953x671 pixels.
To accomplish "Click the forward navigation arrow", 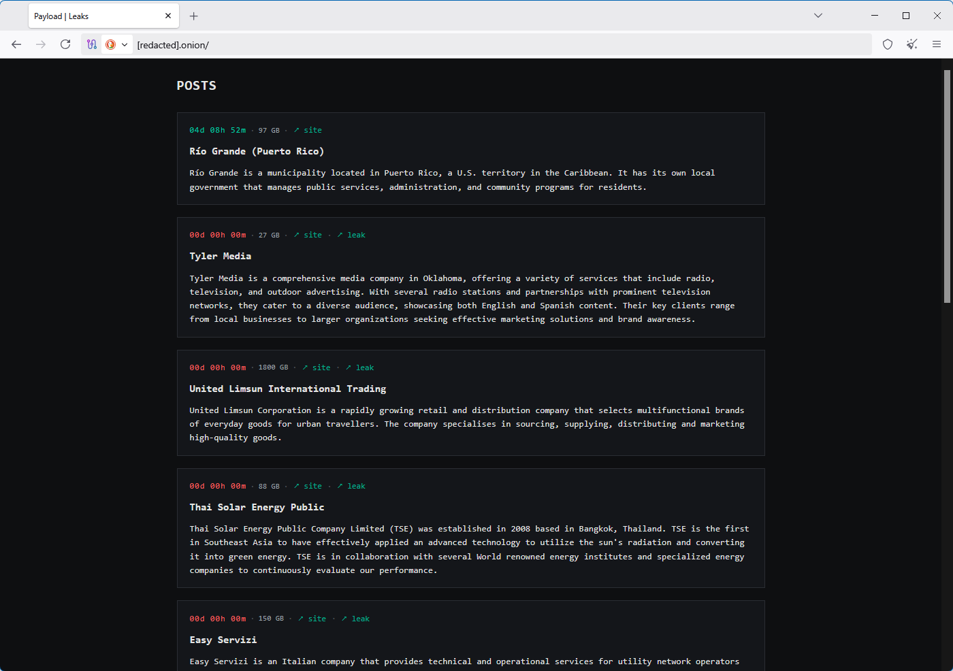I will (41, 45).
